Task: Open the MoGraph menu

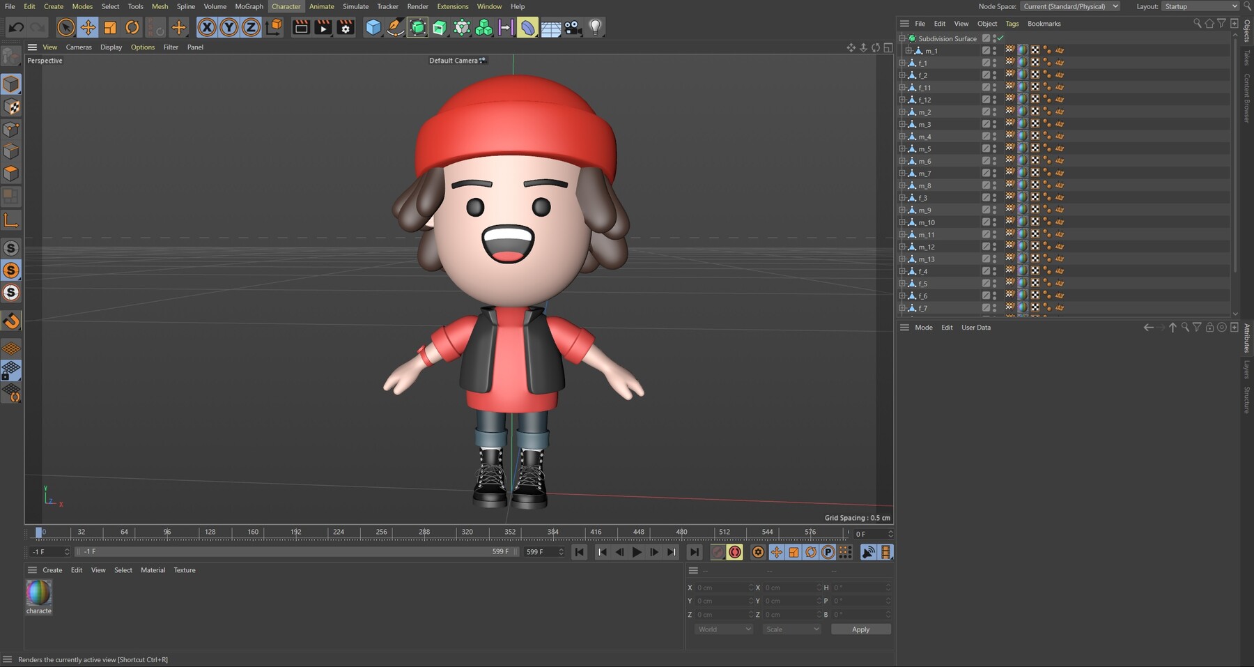Action: click(x=249, y=6)
